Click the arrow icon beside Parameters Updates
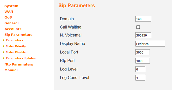Viewport: 172px width, 90px height. (4, 58)
